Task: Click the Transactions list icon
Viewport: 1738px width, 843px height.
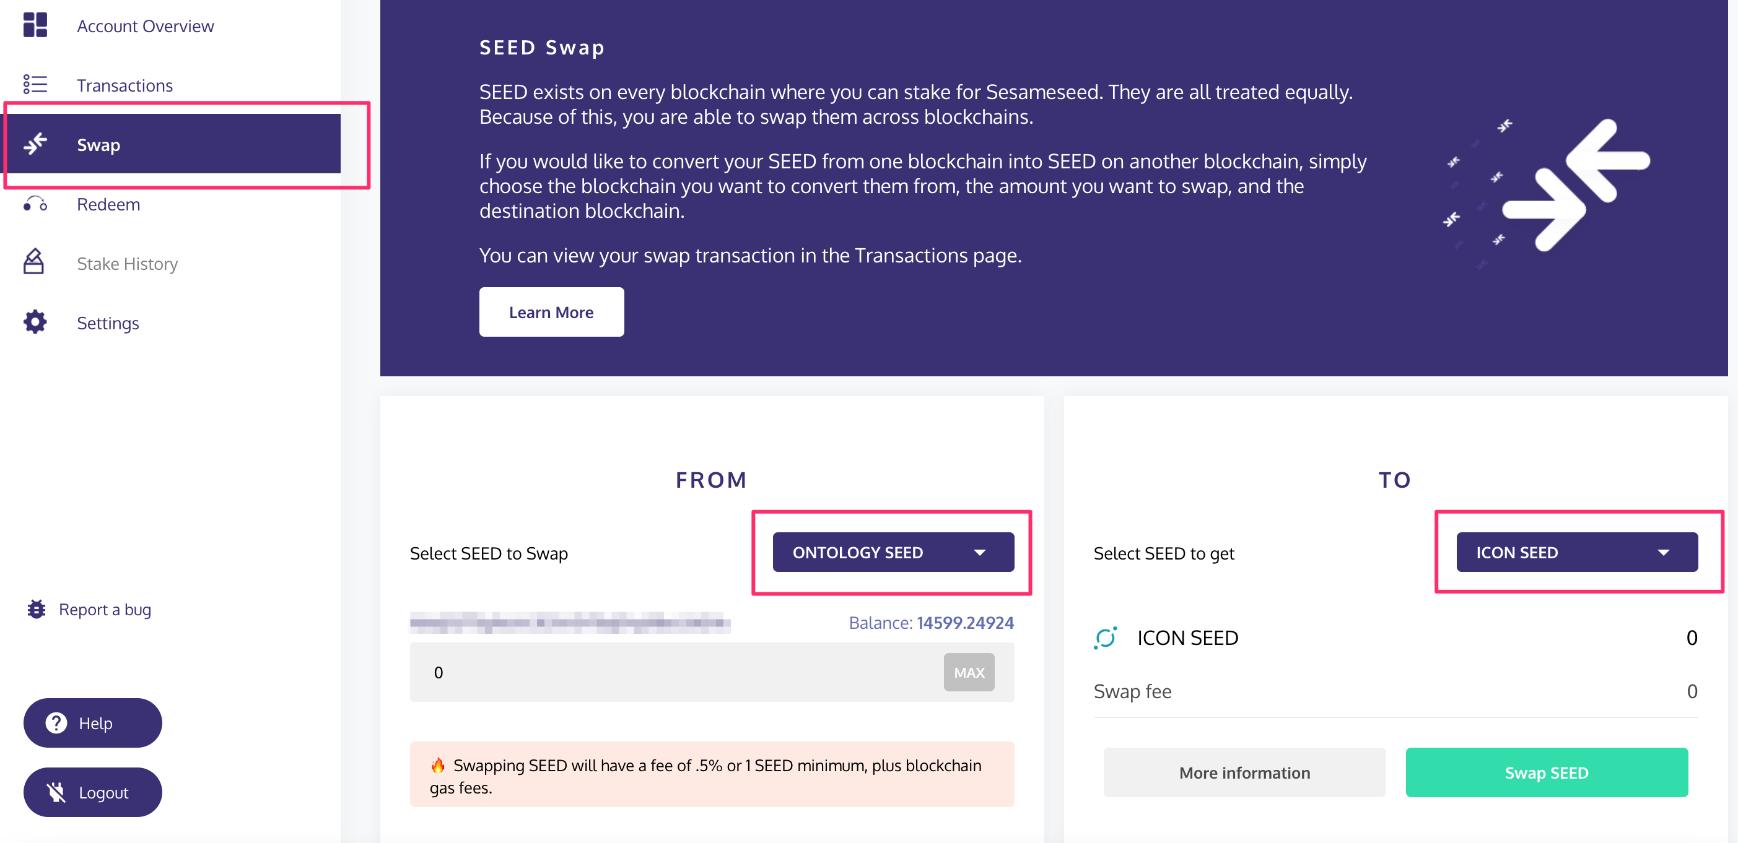Action: pos(35,84)
